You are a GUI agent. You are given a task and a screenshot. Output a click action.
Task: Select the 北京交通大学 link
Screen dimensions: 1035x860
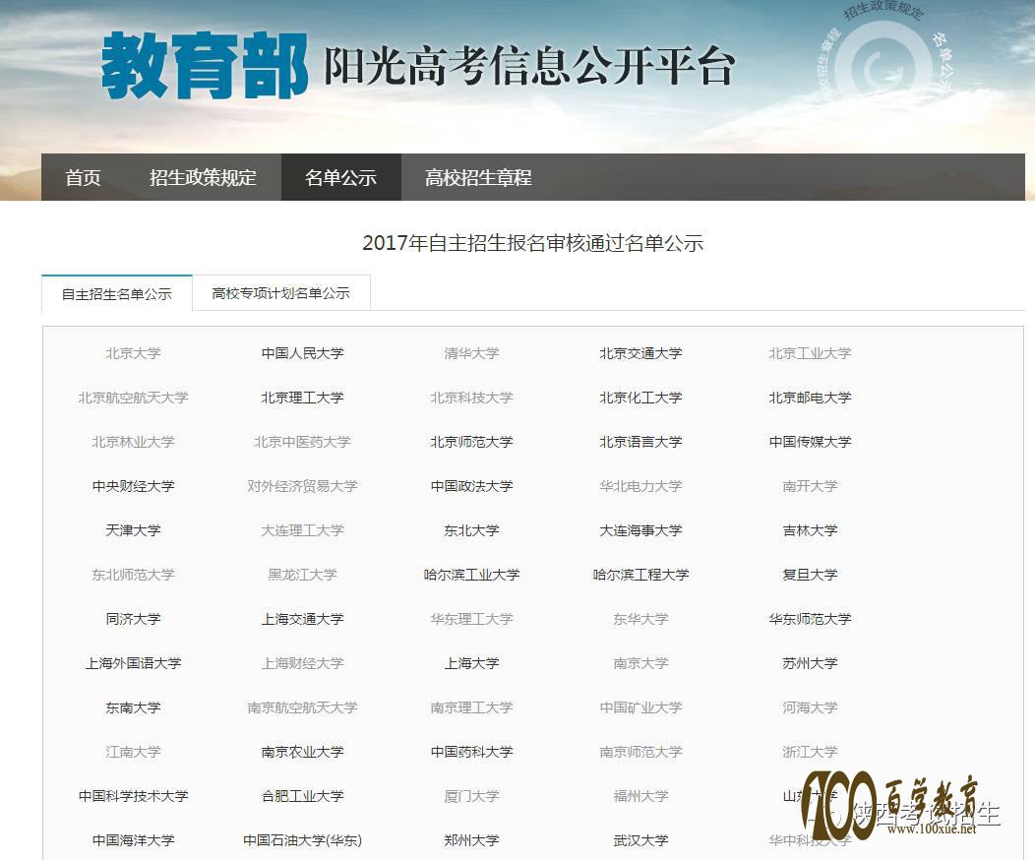[x=640, y=353]
